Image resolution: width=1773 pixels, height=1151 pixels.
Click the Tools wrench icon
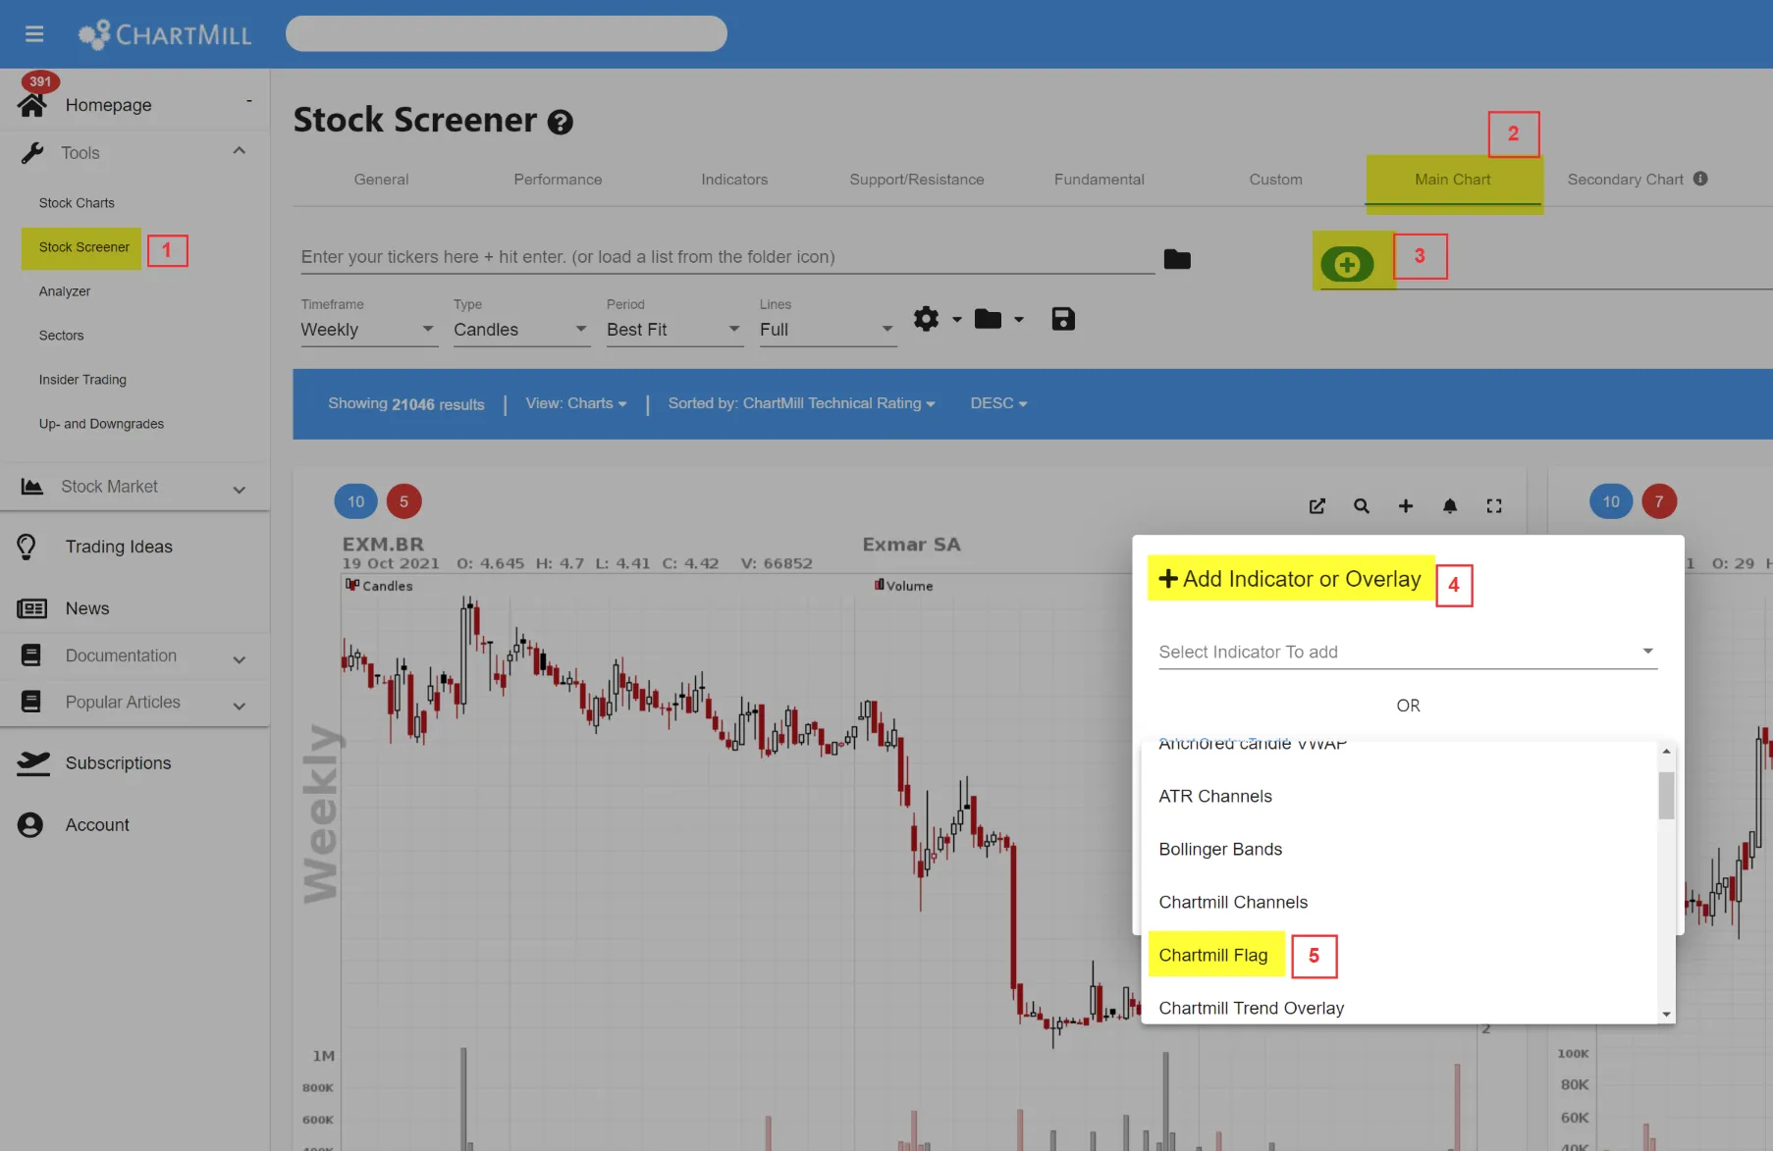point(31,153)
